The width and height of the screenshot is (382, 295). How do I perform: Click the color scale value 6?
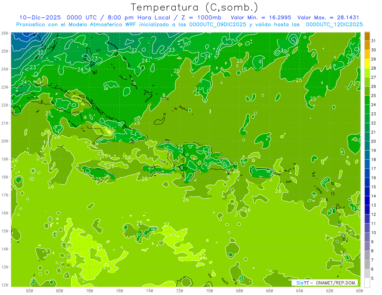click(x=372, y=269)
